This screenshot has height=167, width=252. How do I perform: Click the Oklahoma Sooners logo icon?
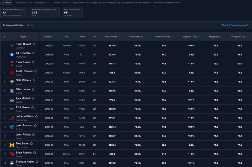[12, 73]
